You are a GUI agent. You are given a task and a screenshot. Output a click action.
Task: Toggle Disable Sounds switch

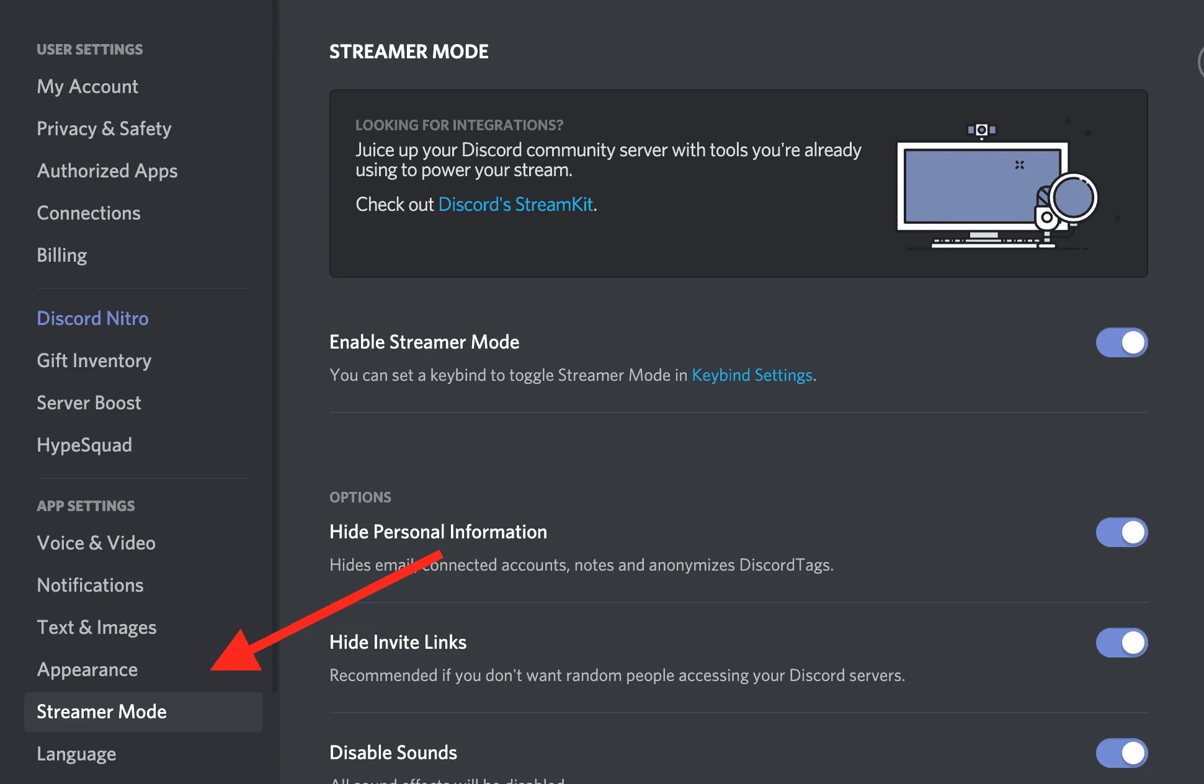[x=1122, y=753]
